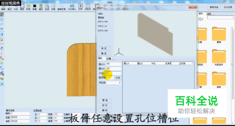Toggle the eye visibility icon in left sidebar
The image size is (235, 126).
pos(2,29)
